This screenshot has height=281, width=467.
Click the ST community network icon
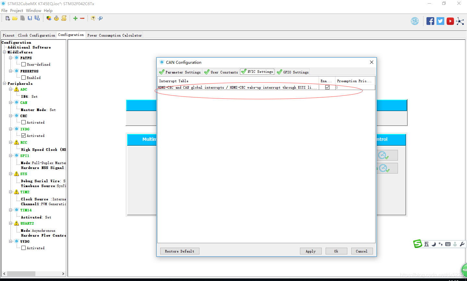click(460, 21)
